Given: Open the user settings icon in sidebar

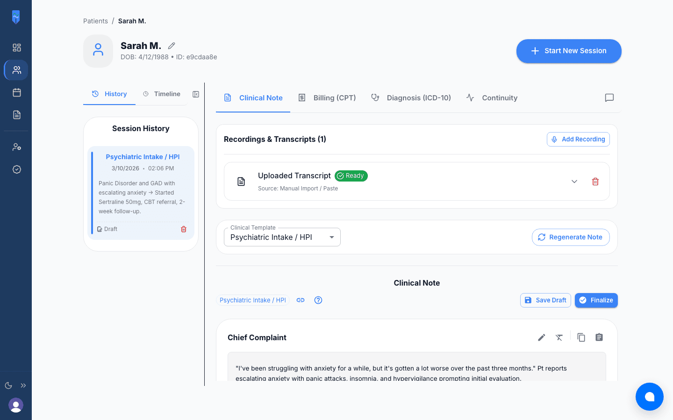Looking at the screenshot, I should tap(17, 147).
